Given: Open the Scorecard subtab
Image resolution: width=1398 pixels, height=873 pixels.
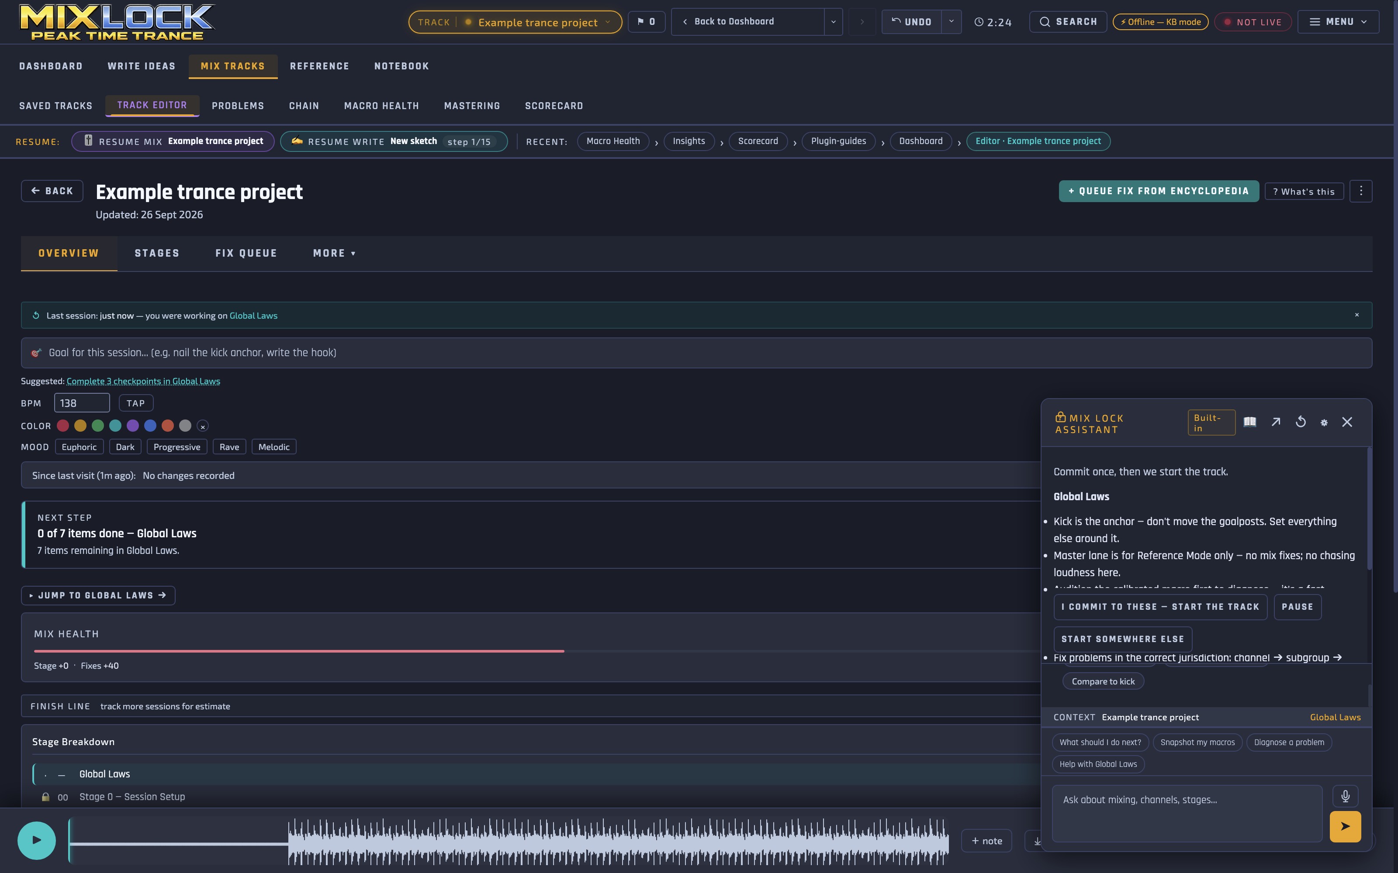Looking at the screenshot, I should pos(554,106).
